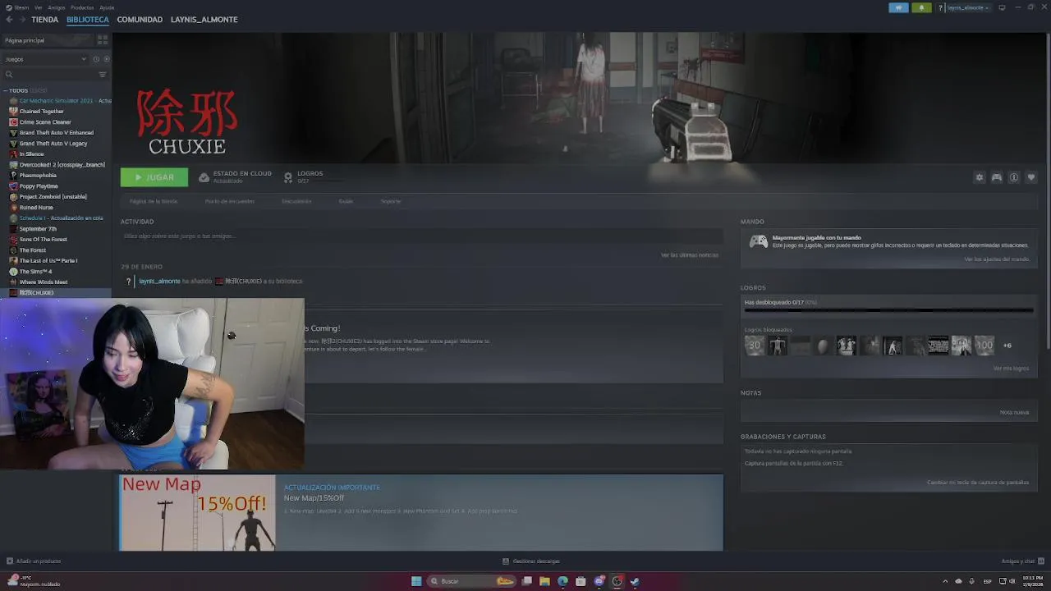Open the Juegos filter dropdown
This screenshot has height=591, width=1051.
[45, 59]
